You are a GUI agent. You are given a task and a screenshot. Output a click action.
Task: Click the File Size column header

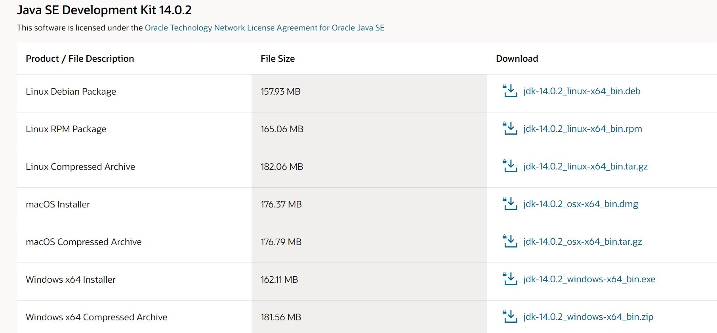coord(278,59)
